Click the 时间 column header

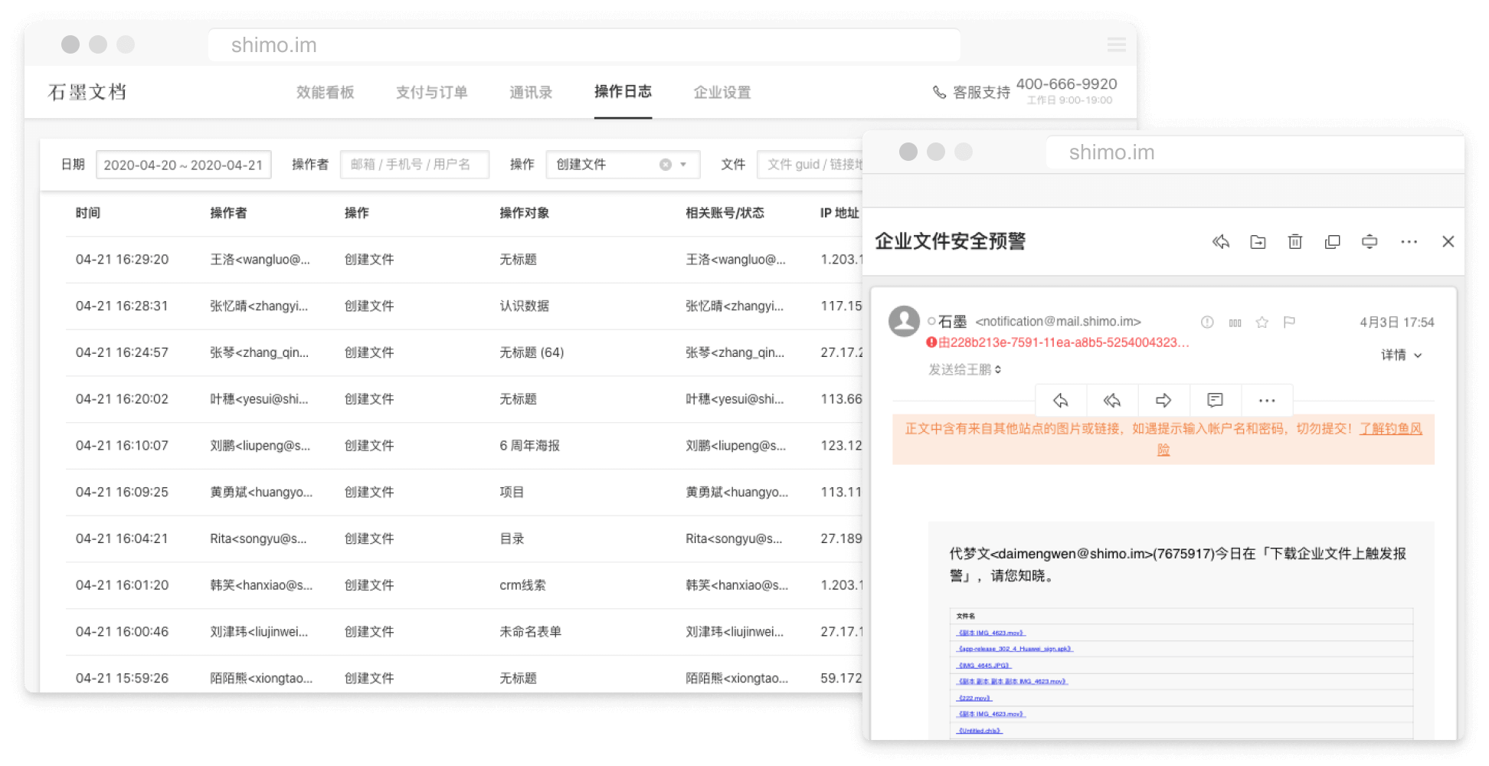88,213
